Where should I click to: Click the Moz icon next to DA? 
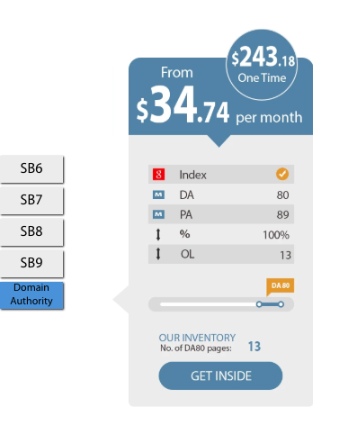158,194
